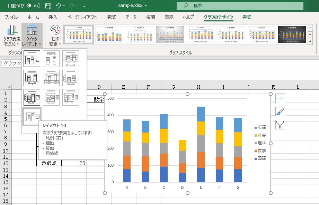The width and height of the screenshot is (319, 205).
Task: Toggle the AutoSave switch
Action: click(34, 6)
